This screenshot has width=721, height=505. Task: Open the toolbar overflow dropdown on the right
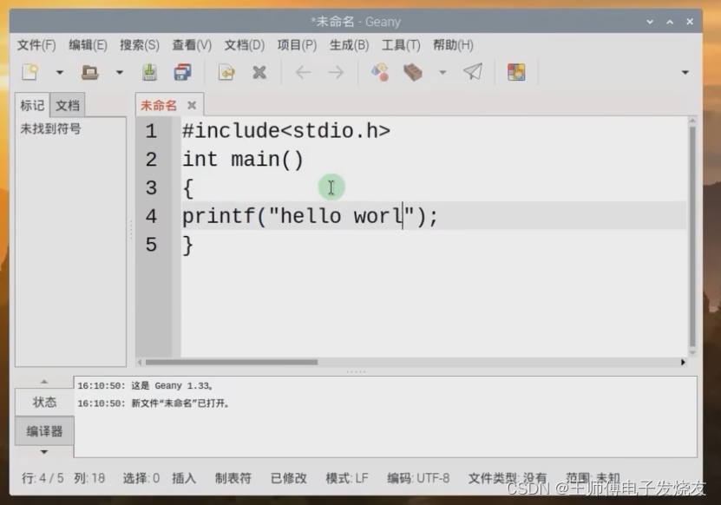[685, 73]
